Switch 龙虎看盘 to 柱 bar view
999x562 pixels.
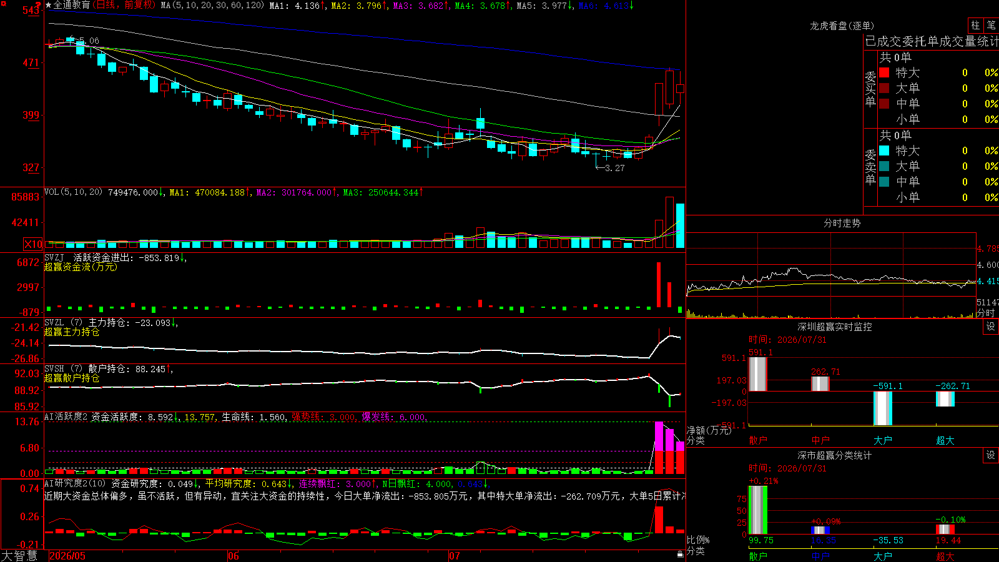tap(975, 25)
